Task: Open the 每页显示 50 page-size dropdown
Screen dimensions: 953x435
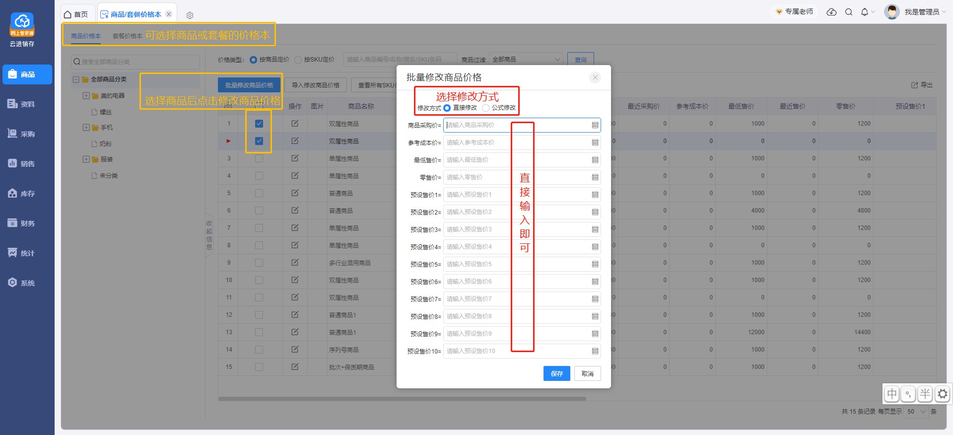Action: tap(916, 412)
